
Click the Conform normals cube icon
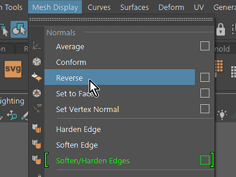point(37,62)
